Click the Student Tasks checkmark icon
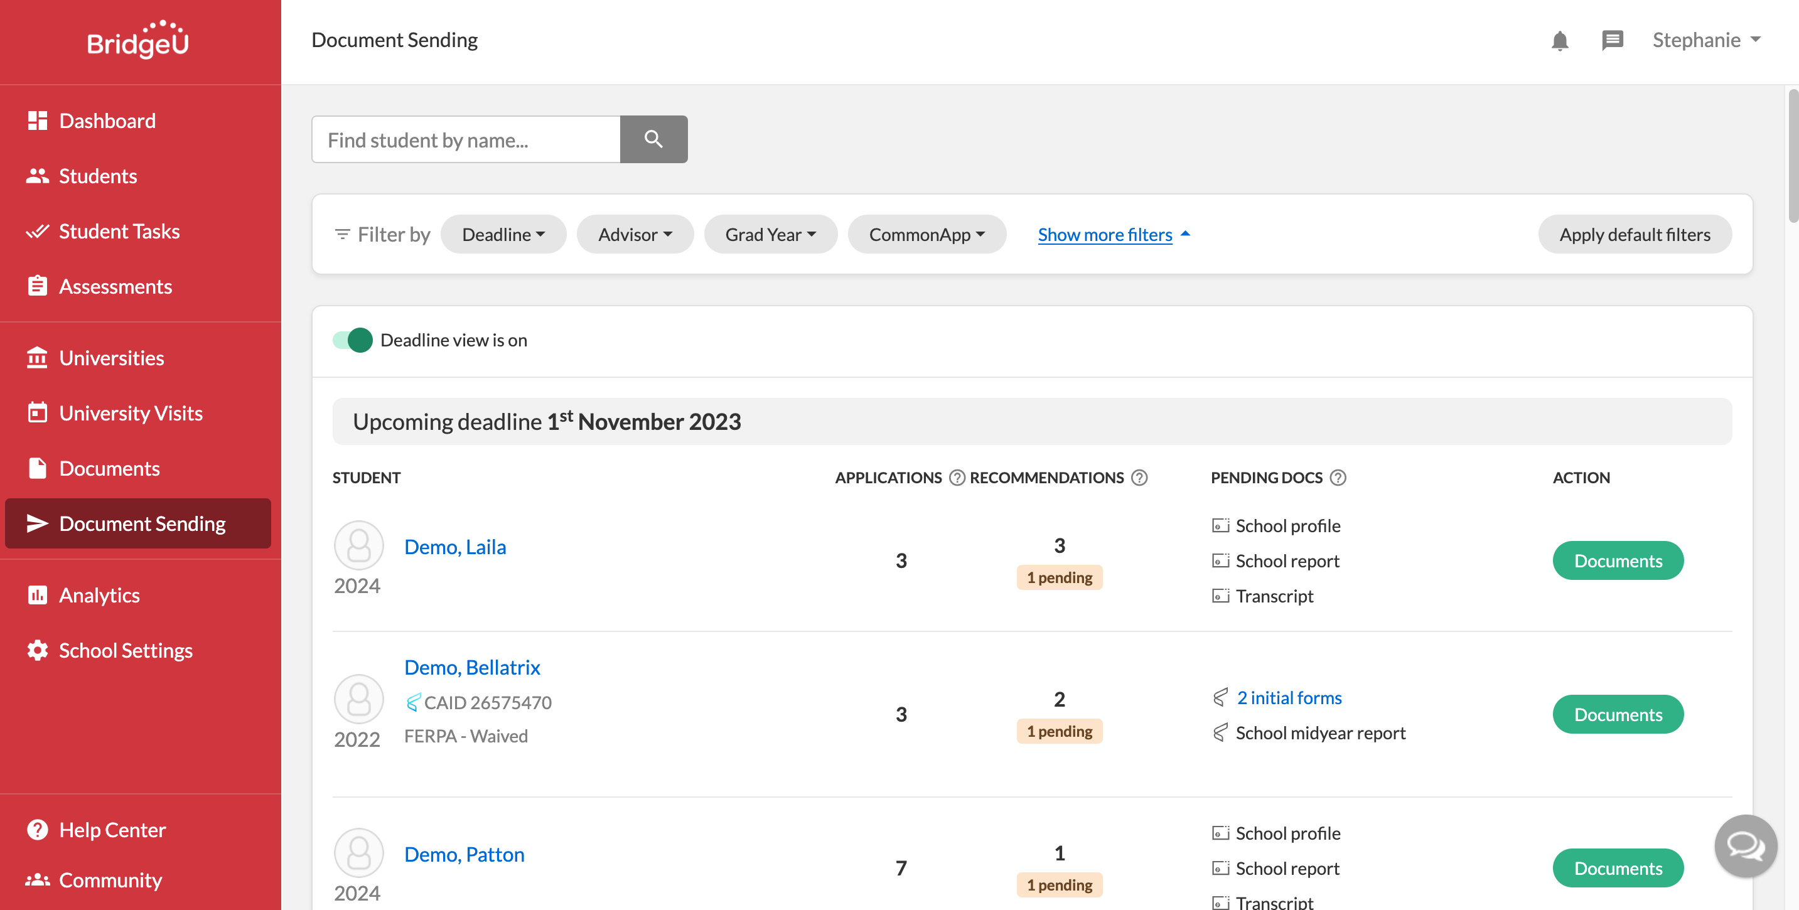The width and height of the screenshot is (1799, 910). point(38,231)
